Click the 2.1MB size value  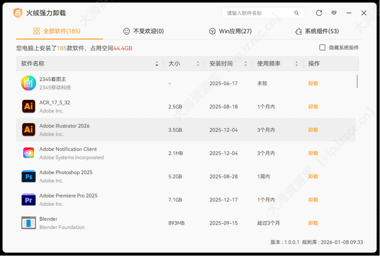point(176,153)
